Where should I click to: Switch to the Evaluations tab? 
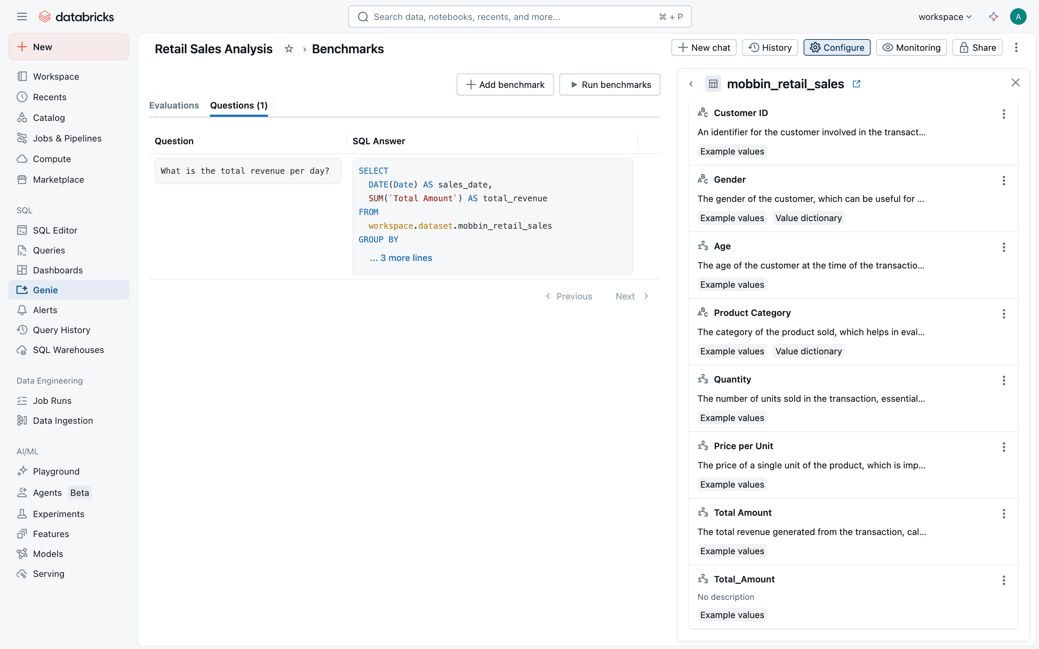(174, 105)
